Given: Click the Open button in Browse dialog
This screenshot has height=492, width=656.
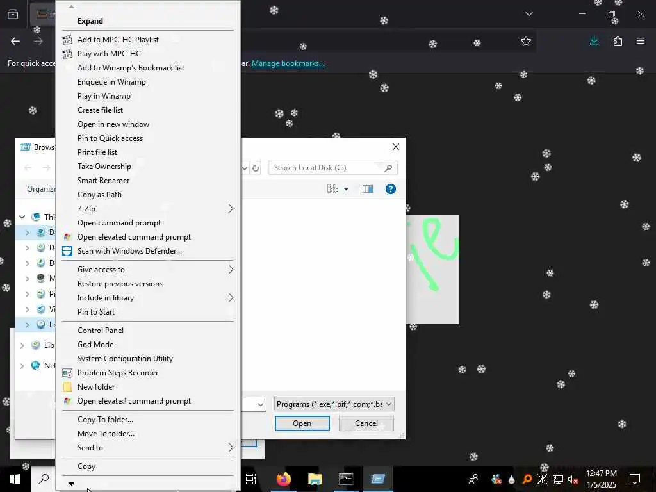Looking at the screenshot, I should coord(302,423).
